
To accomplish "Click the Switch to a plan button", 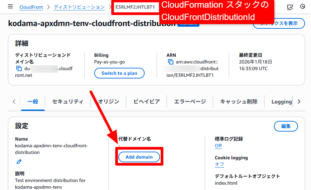I will (119, 73).
